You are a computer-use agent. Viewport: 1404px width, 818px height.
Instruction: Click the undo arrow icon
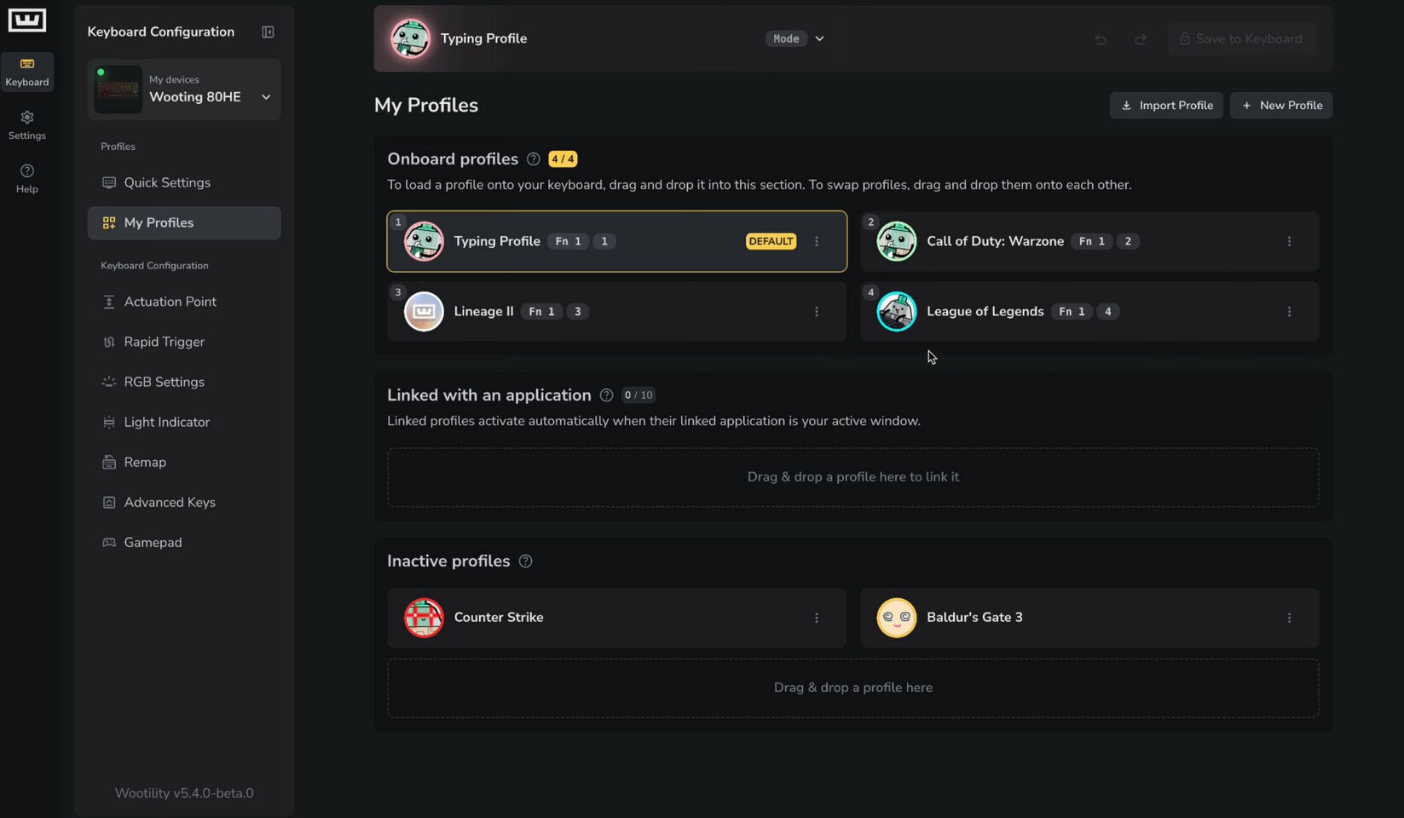coord(1101,39)
